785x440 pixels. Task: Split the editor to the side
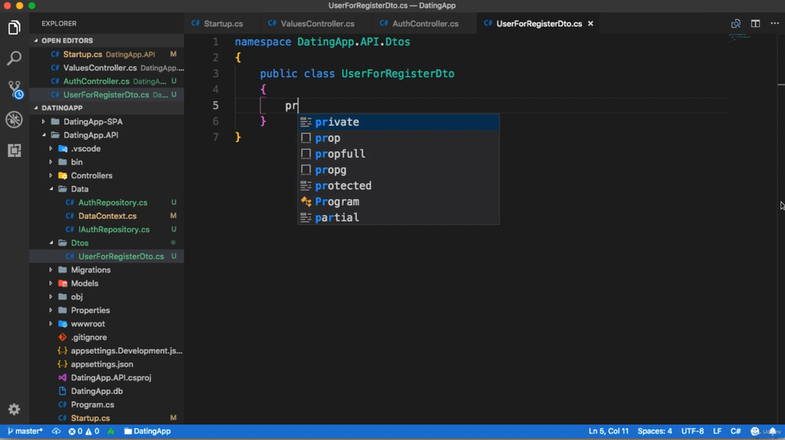pos(755,24)
